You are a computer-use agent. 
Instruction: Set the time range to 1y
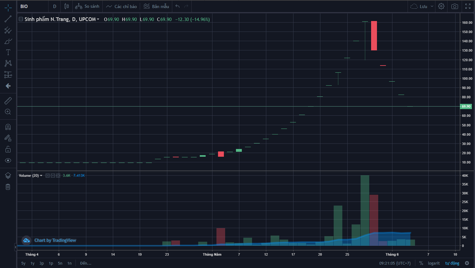[32, 263]
